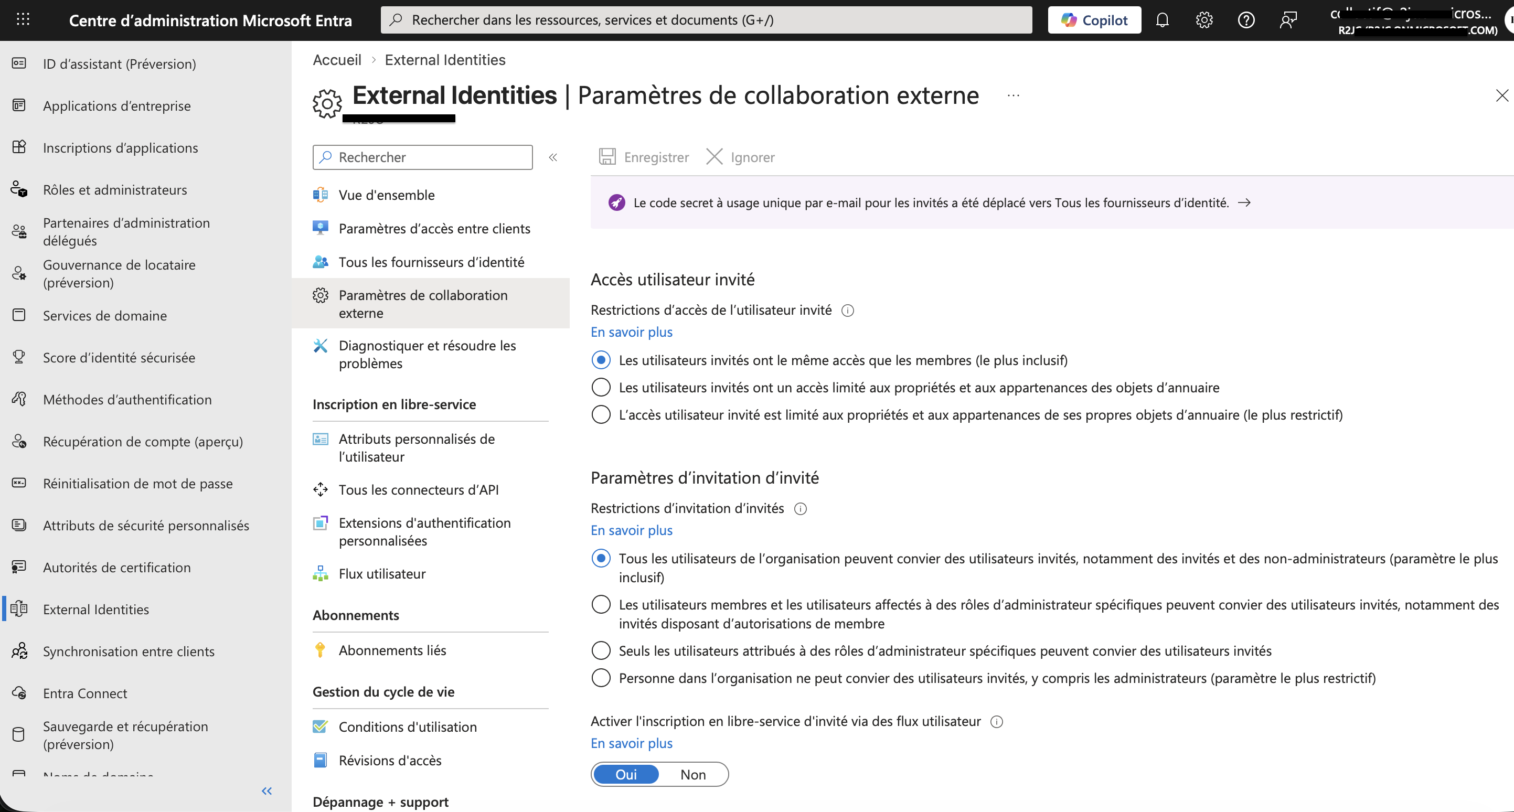1514x812 pixels.
Task: Collapse the External Identities menu with double chevron
Action: click(553, 157)
